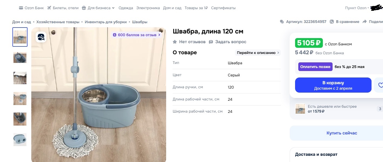Click the share arrow icon next to Поделиться

365,22
